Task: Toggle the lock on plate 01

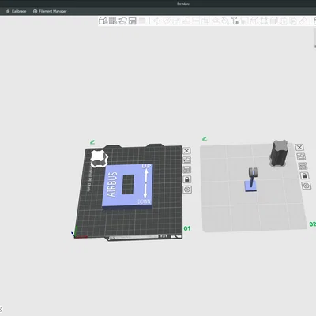Action: click(x=187, y=179)
